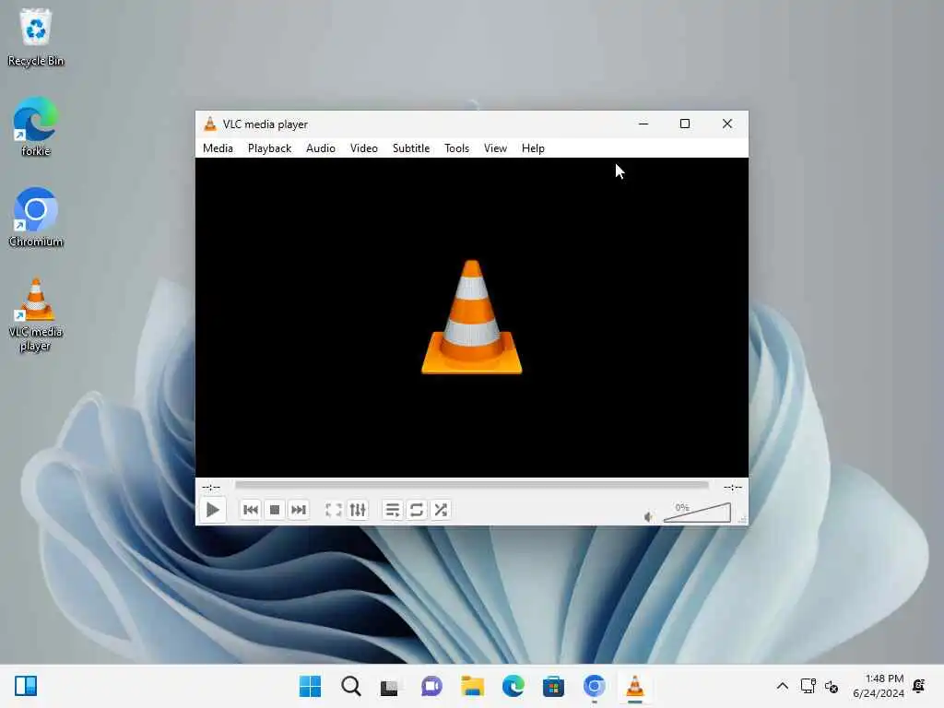The height and width of the screenshot is (708, 944).
Task: Toggle the playlist view
Action: [393, 510]
